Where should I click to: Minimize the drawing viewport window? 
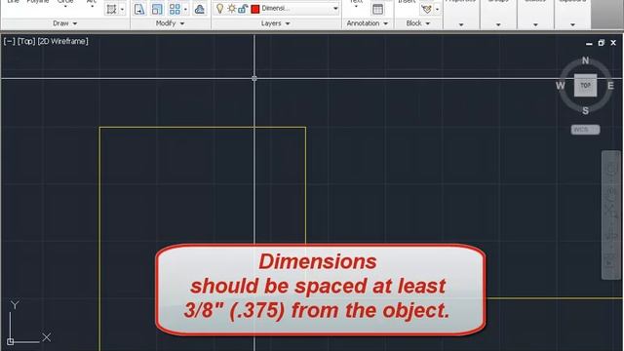point(589,43)
